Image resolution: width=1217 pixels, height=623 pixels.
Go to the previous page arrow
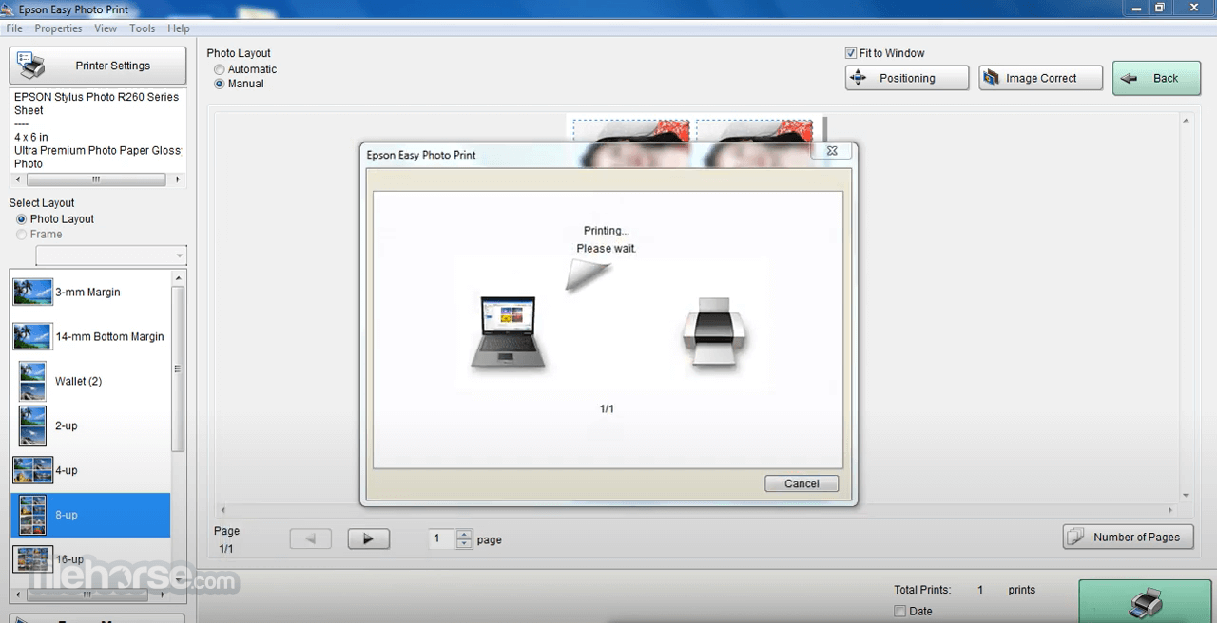pos(311,538)
